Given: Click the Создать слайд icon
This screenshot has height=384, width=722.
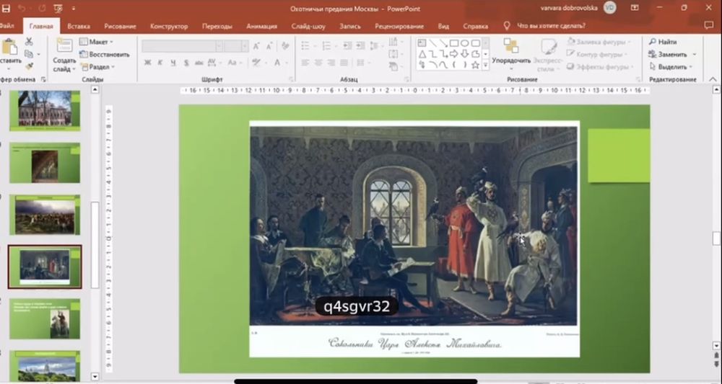Looking at the screenshot, I should (x=64, y=46).
